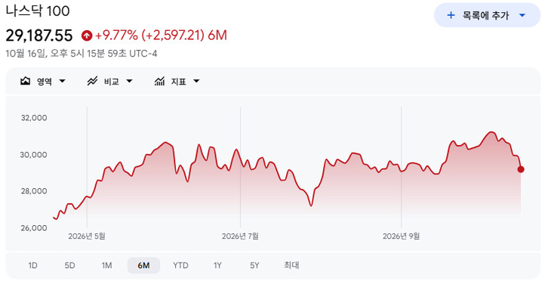Viewport: 551px width, 284px height.
Task: Expand the 영역 chart type dropdown arrow
Action: click(x=62, y=81)
